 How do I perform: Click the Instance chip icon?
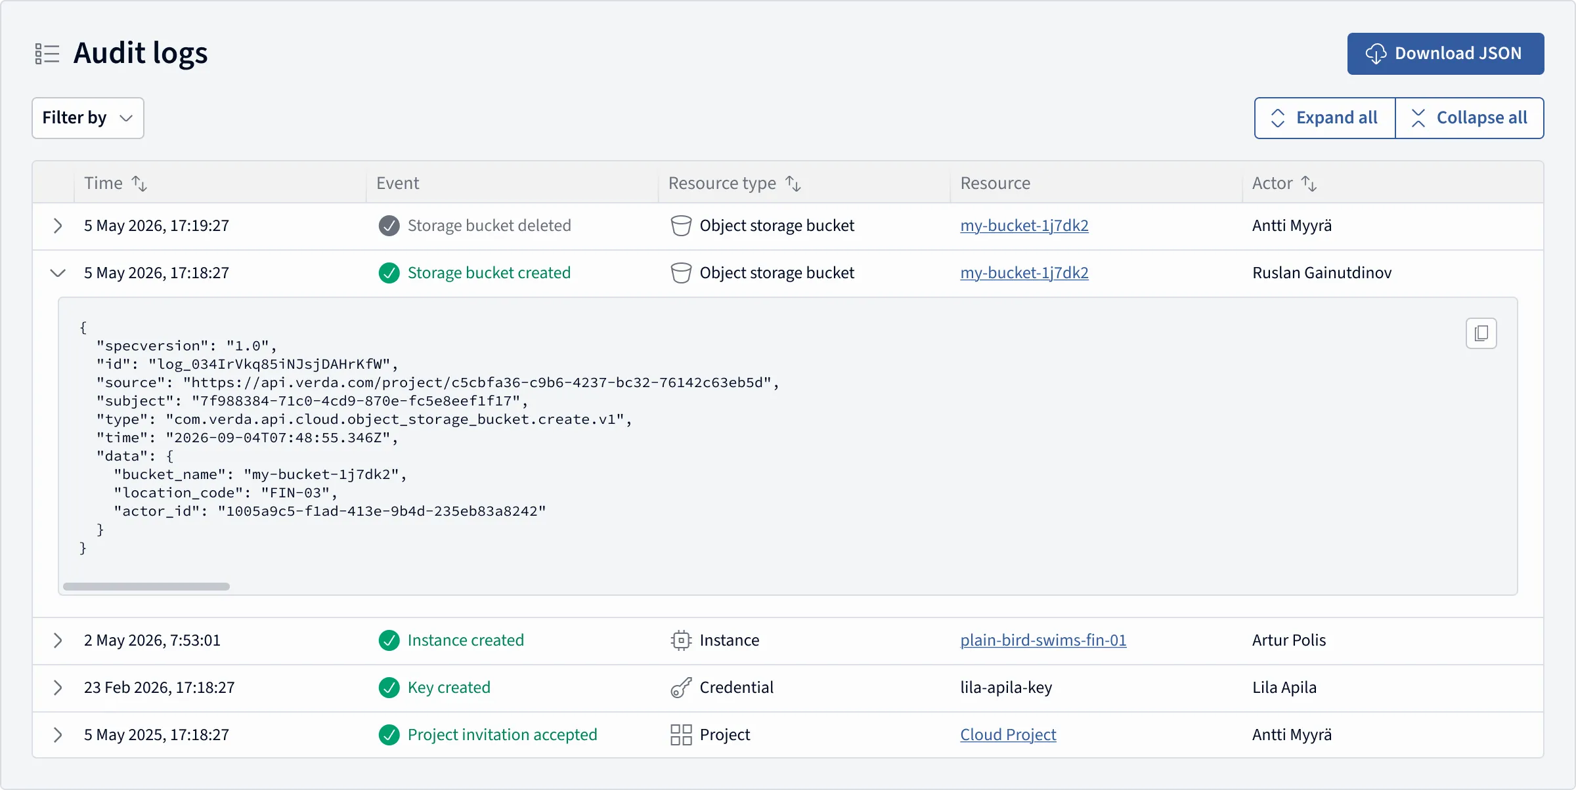681,640
